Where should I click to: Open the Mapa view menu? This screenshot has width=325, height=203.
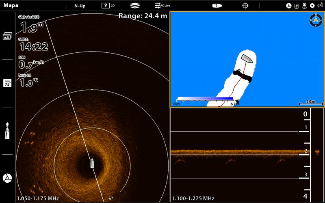point(11,6)
